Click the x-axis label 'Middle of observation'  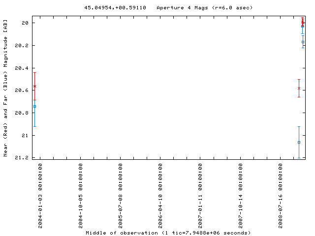(x=122, y=233)
